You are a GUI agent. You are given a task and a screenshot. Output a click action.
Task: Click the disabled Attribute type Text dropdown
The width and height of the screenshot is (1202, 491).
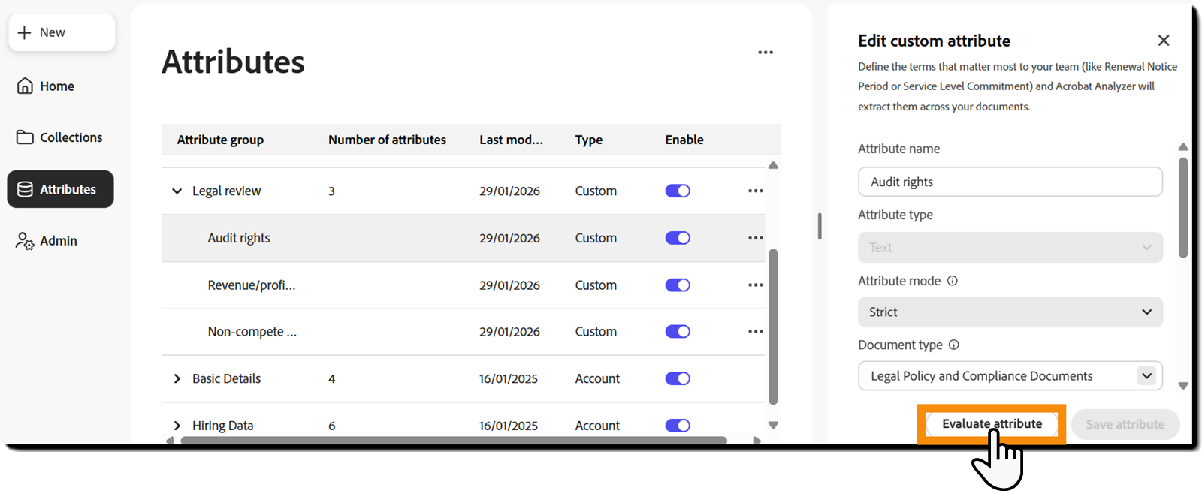tap(1010, 248)
